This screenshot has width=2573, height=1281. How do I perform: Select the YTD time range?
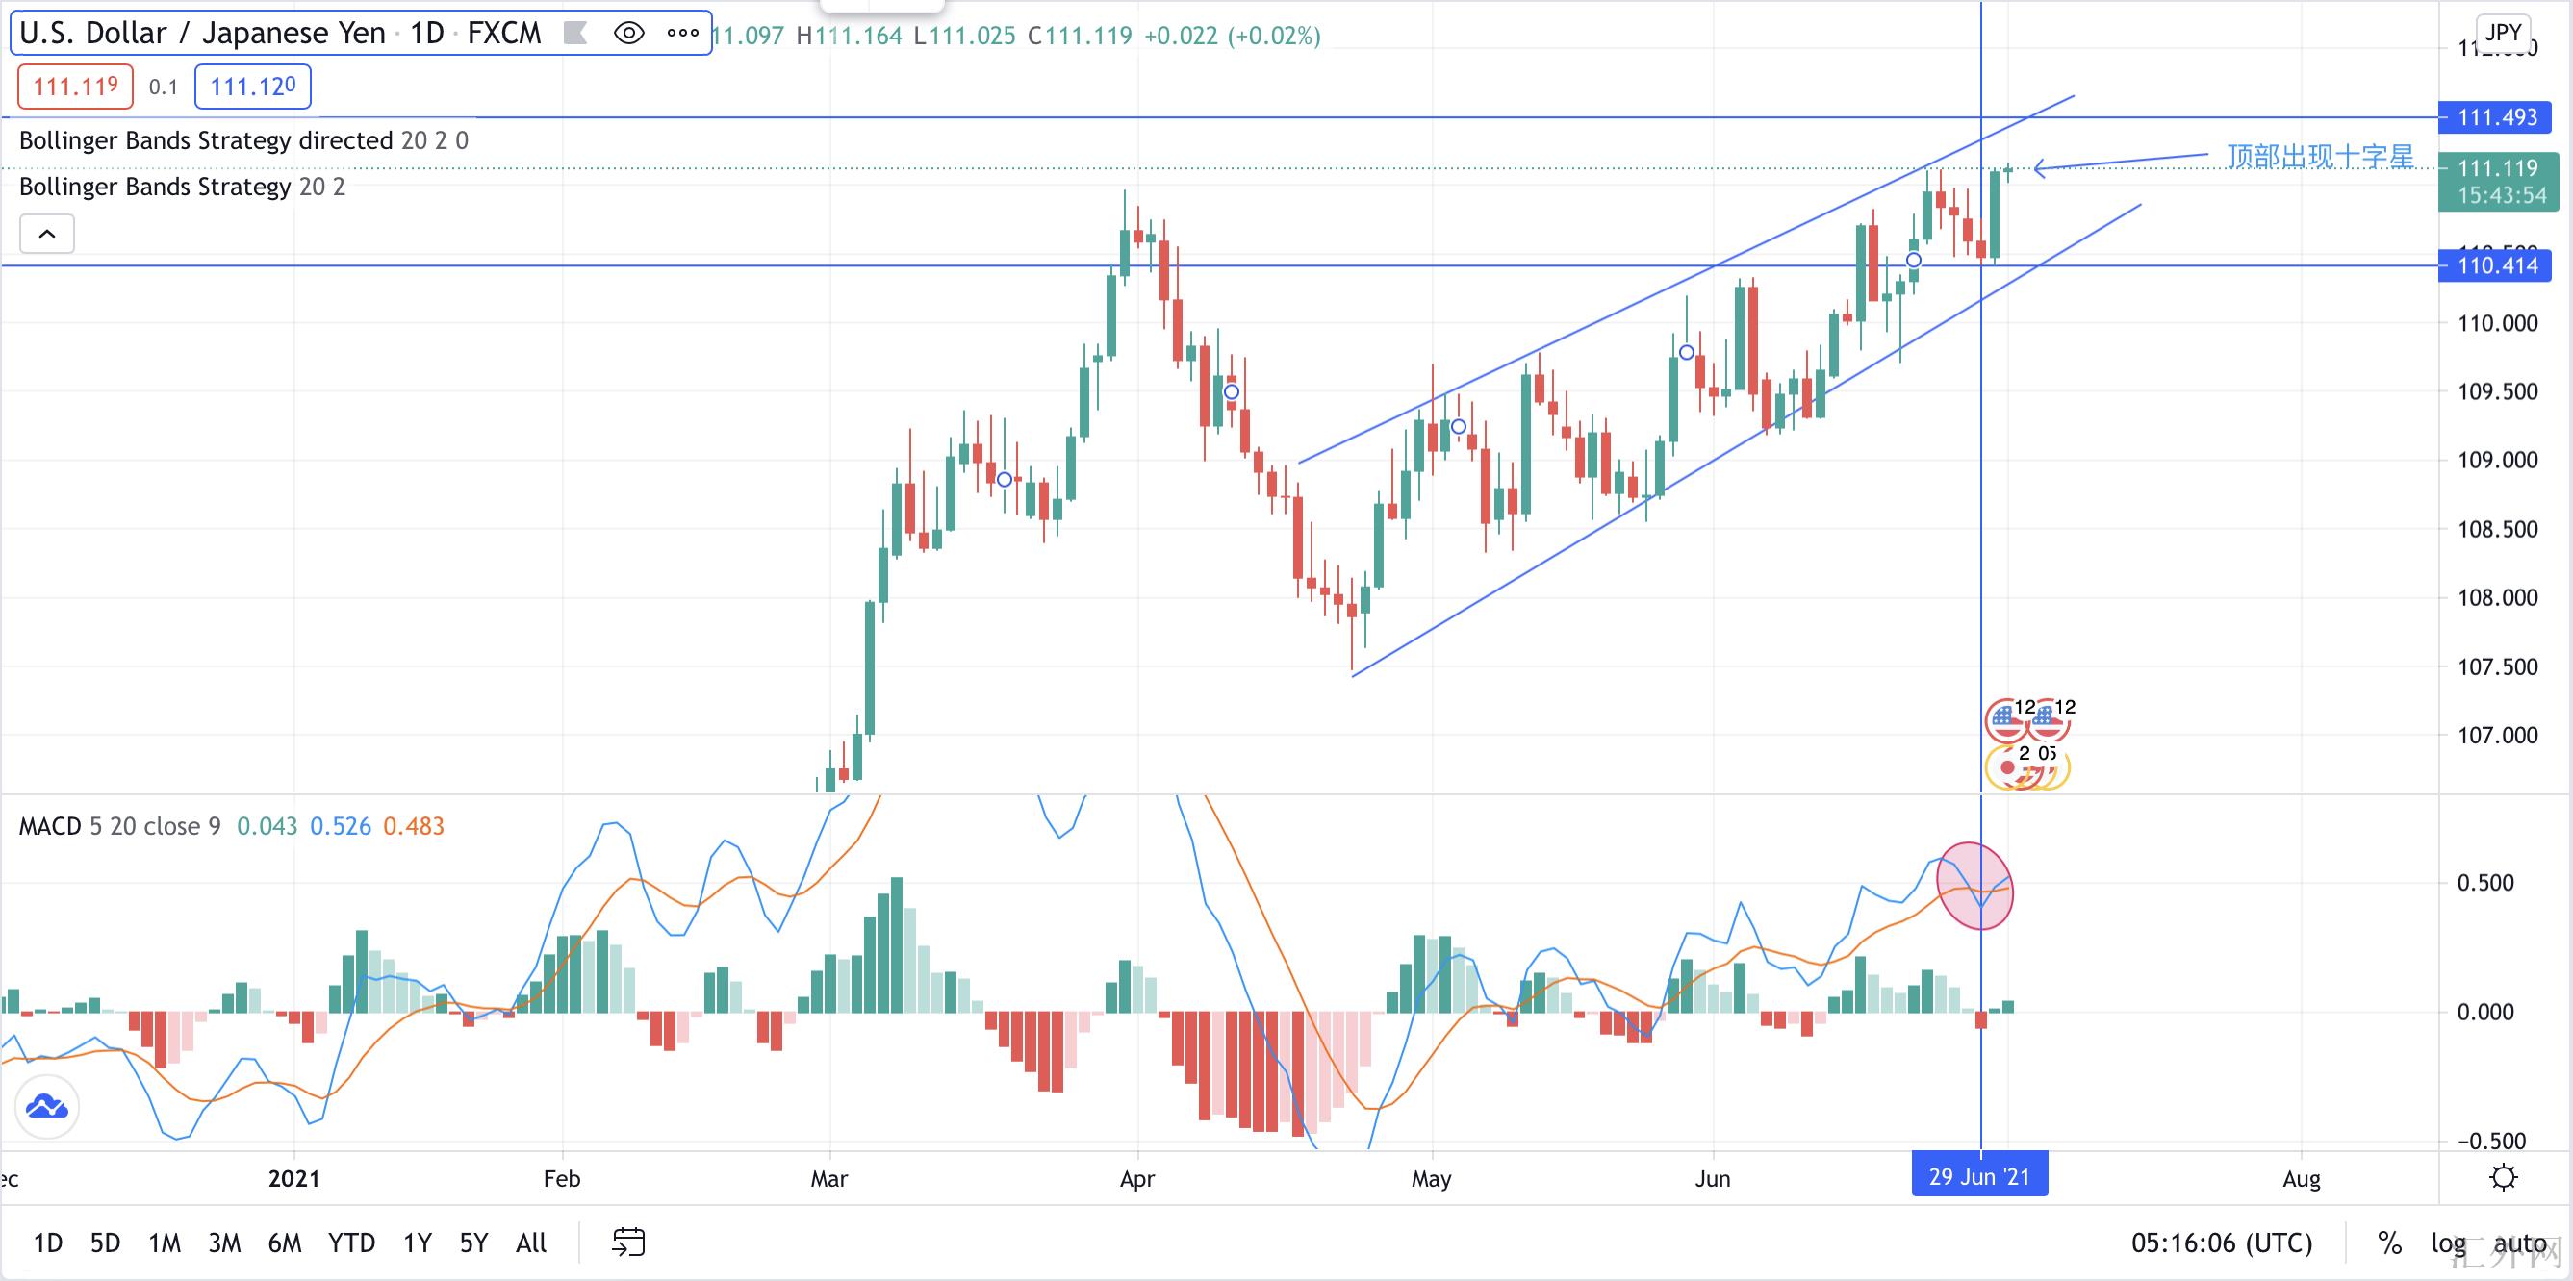(351, 1243)
